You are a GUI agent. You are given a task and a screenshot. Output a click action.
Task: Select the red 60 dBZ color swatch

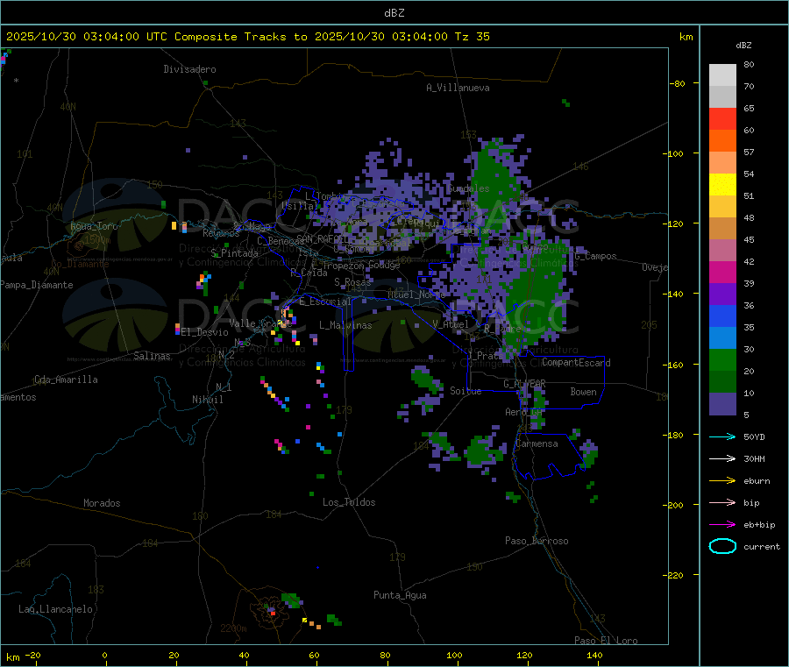pos(722,118)
